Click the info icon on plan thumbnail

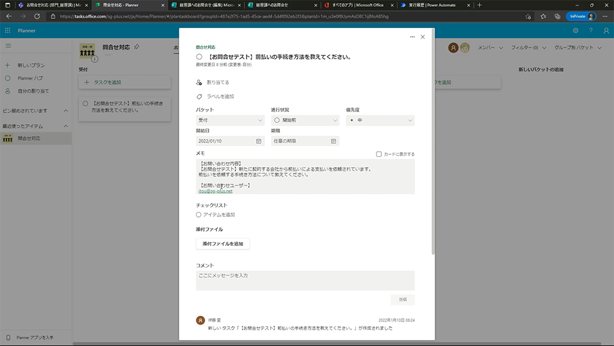point(95,59)
